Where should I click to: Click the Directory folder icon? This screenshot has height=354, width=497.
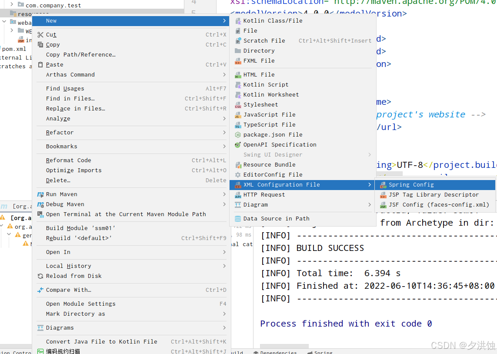pyautogui.click(x=238, y=51)
